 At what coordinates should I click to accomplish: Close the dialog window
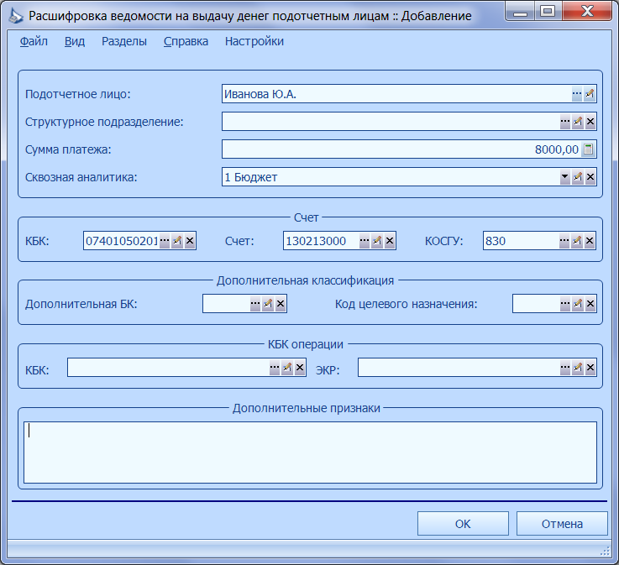[x=587, y=11]
